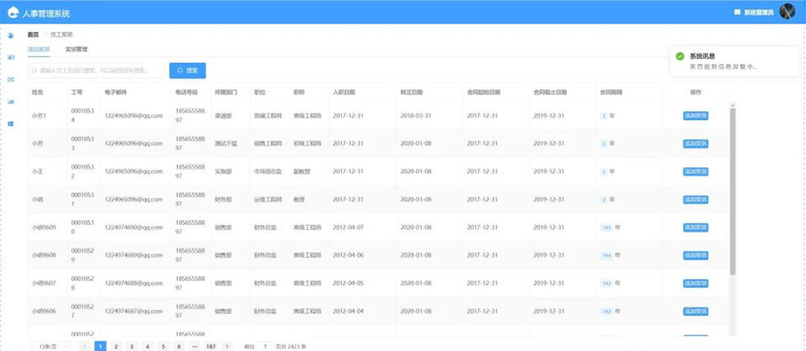Open the mail icon in top bar
The image size is (806, 351).
coord(737,12)
